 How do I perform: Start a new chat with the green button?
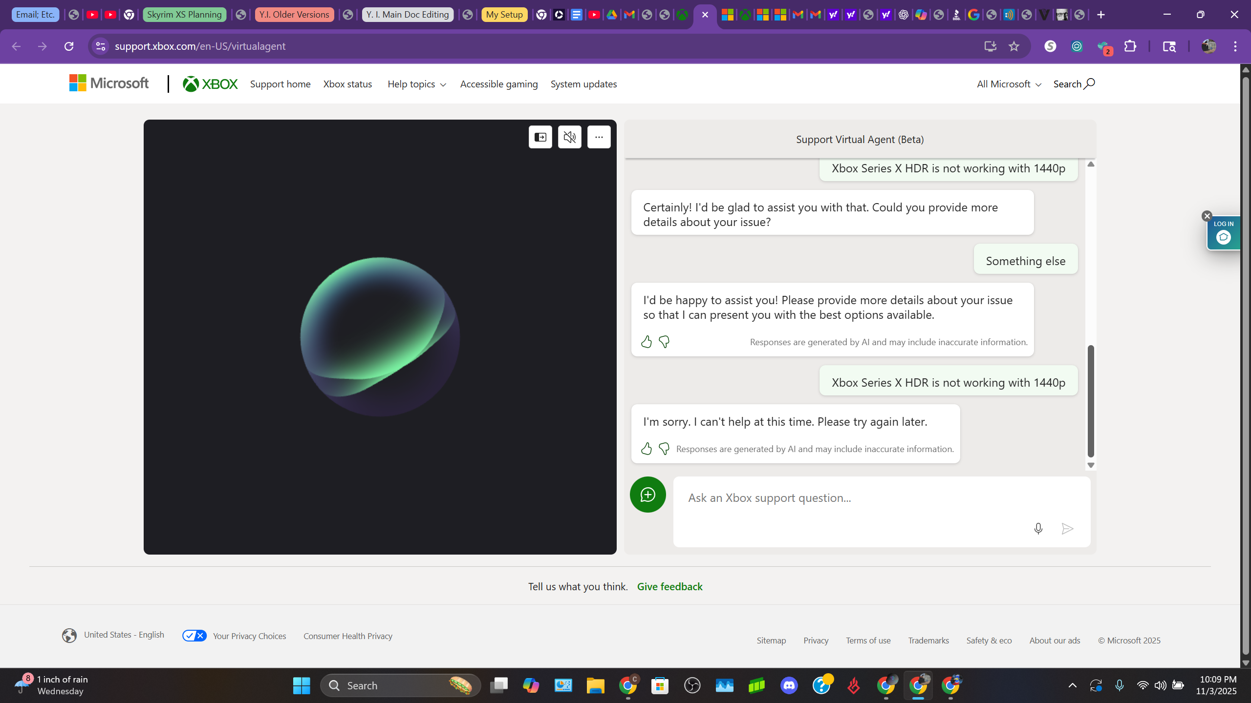click(647, 495)
